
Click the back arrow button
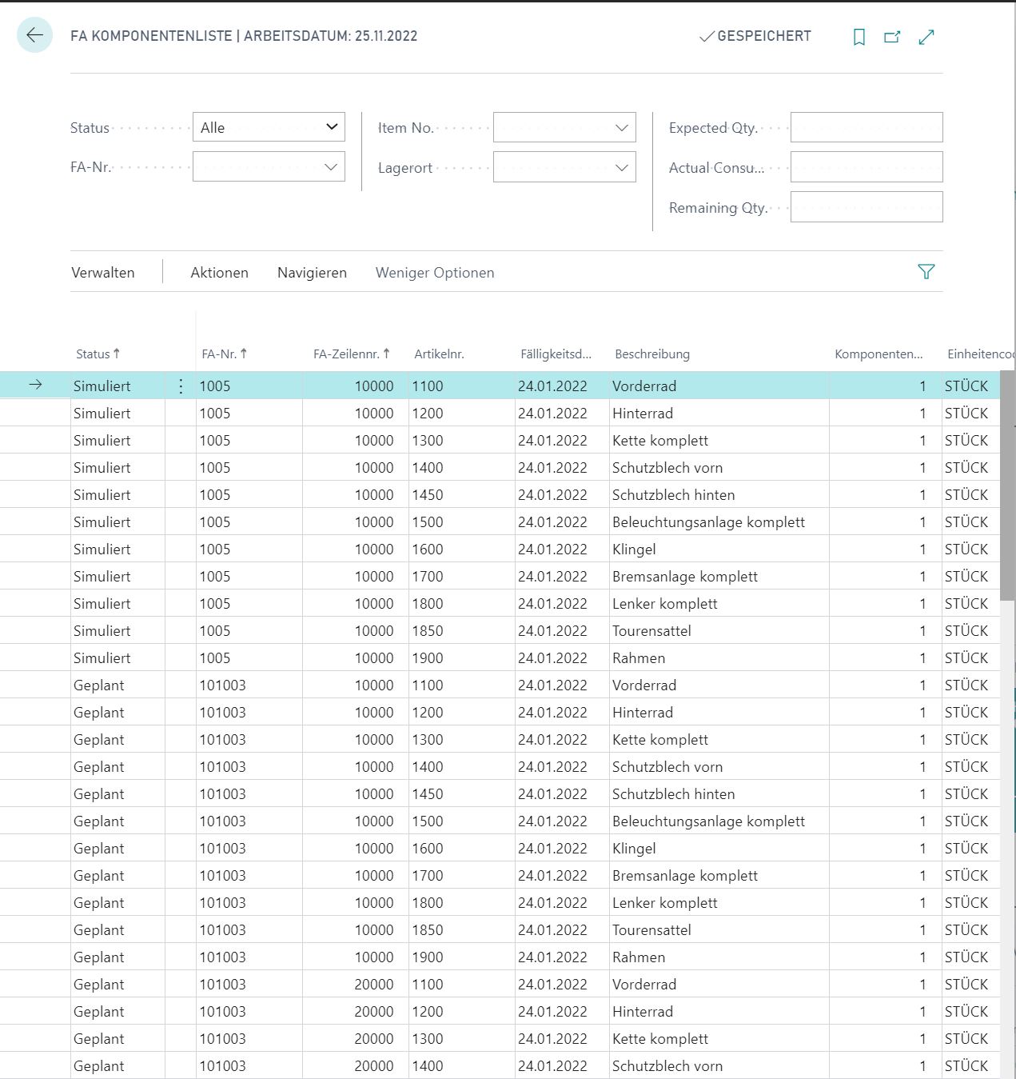pos(34,35)
